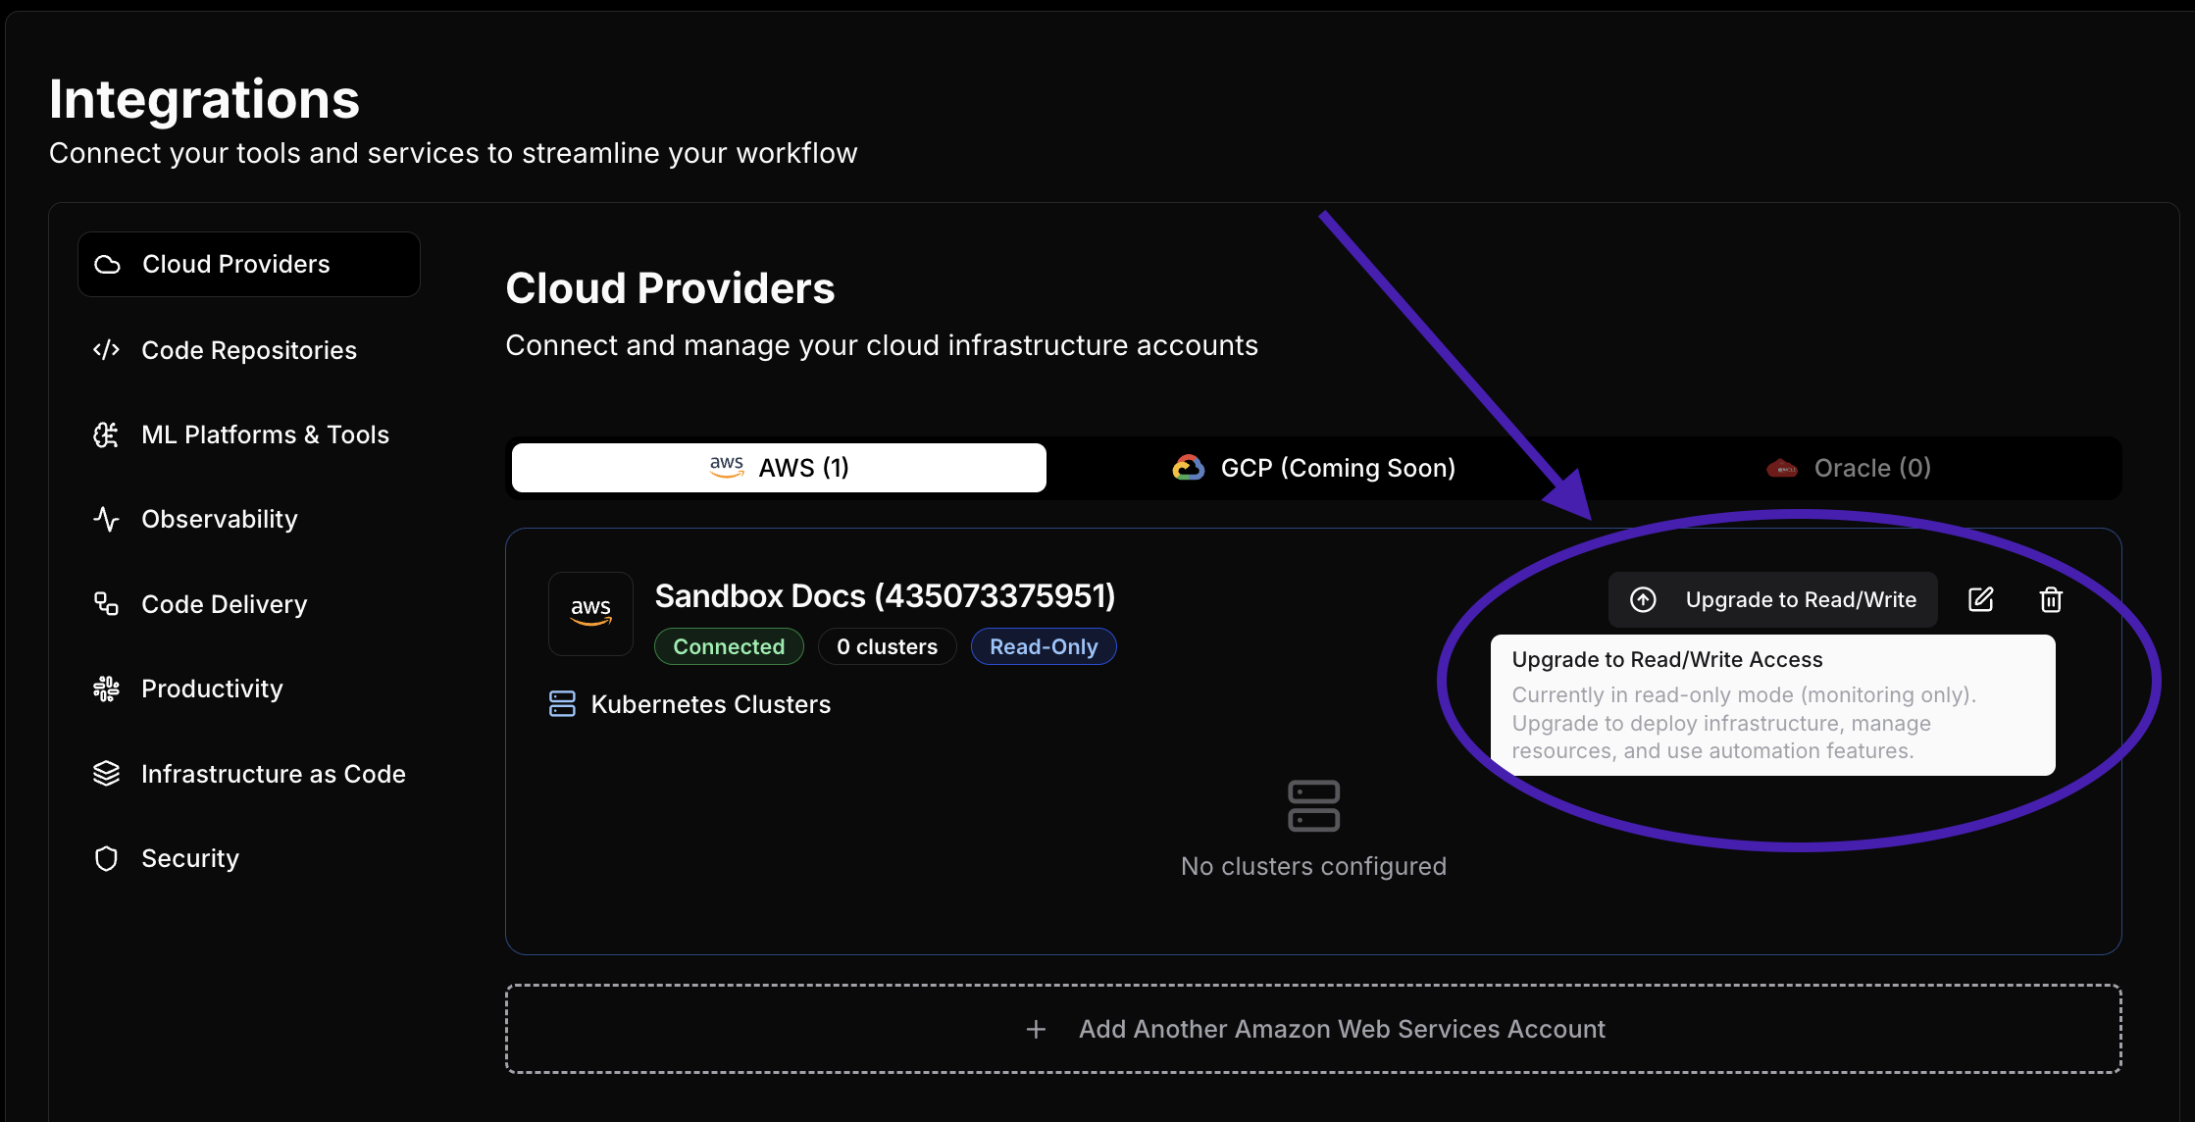Add Another Amazon Web Services Account
2195x1122 pixels.
(x=1313, y=1029)
